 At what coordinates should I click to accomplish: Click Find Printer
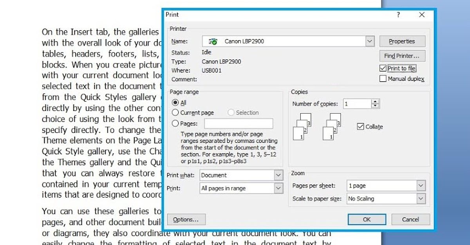click(402, 55)
